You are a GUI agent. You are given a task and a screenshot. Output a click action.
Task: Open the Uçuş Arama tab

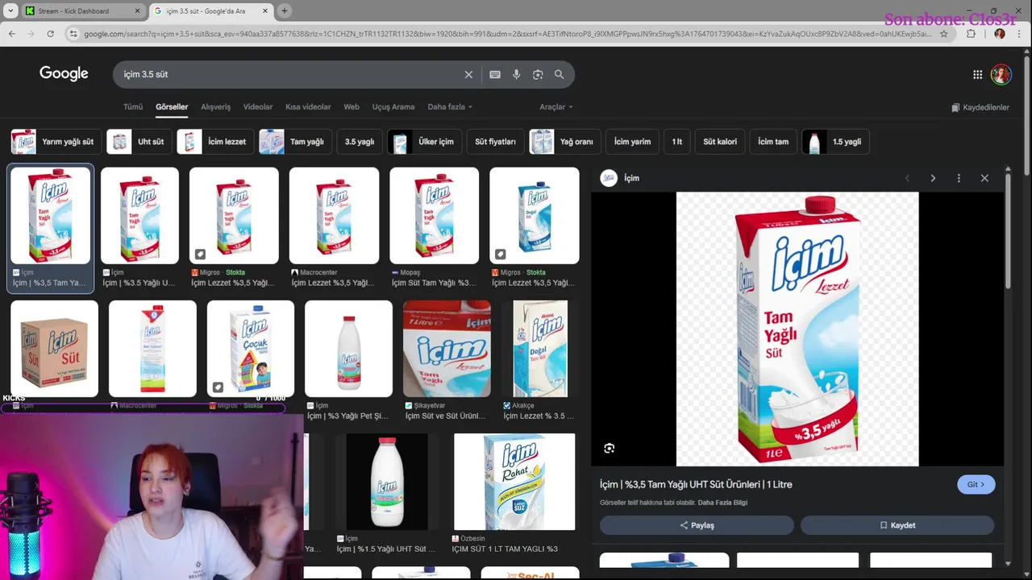tap(393, 107)
